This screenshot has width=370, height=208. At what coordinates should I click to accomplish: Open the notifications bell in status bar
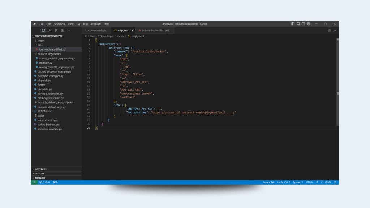coord(335,182)
